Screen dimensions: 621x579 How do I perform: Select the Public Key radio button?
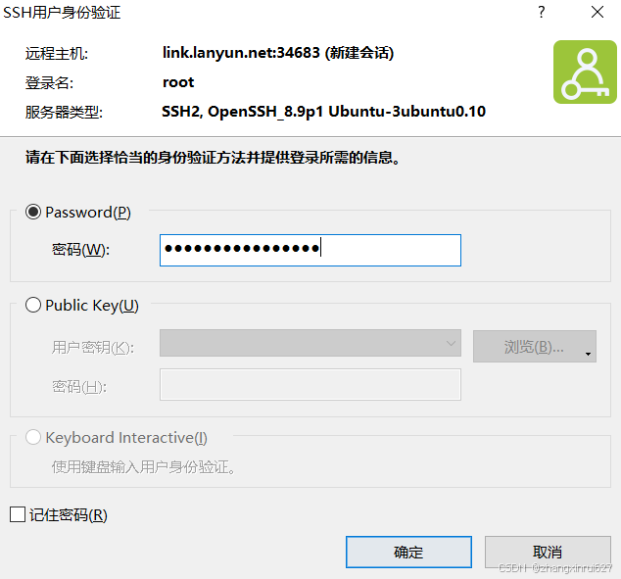tap(33, 306)
